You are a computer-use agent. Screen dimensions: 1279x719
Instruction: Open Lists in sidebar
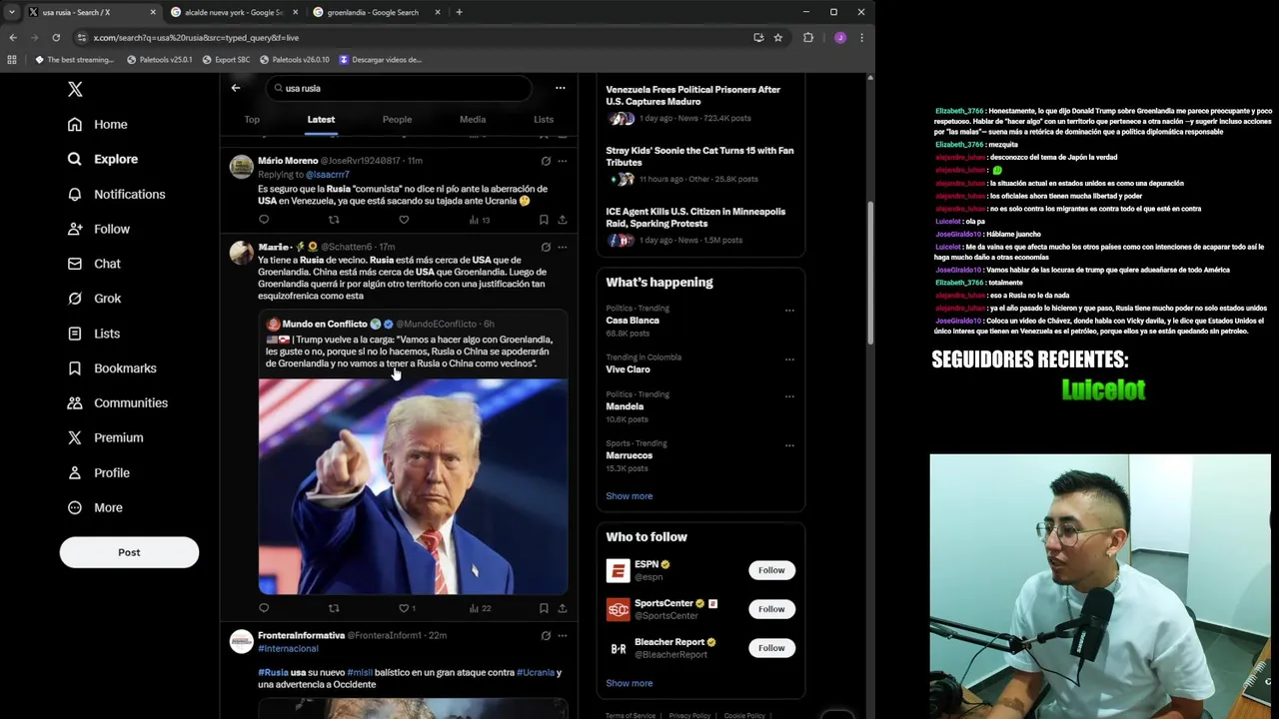(94, 334)
